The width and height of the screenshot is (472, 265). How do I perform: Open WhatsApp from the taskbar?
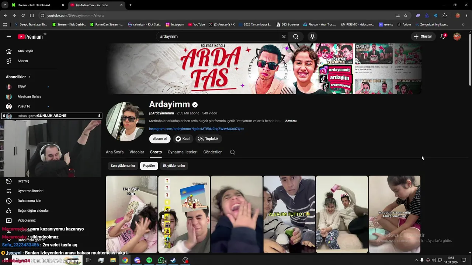click(x=161, y=260)
